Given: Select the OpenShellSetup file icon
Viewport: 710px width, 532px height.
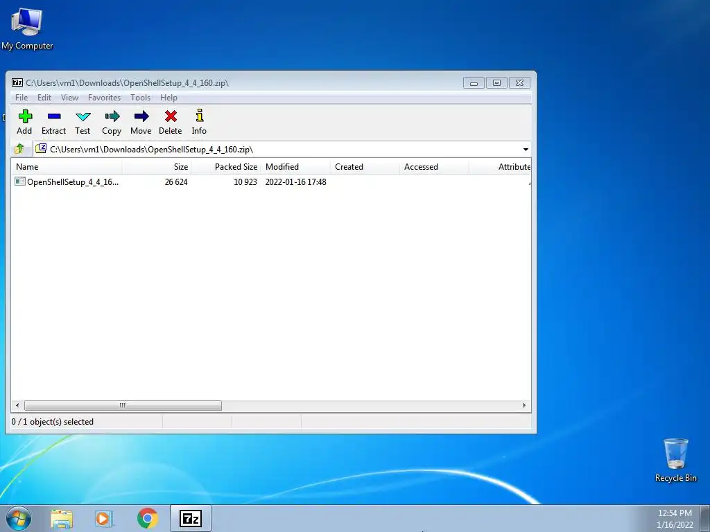Looking at the screenshot, I should pyautogui.click(x=20, y=181).
